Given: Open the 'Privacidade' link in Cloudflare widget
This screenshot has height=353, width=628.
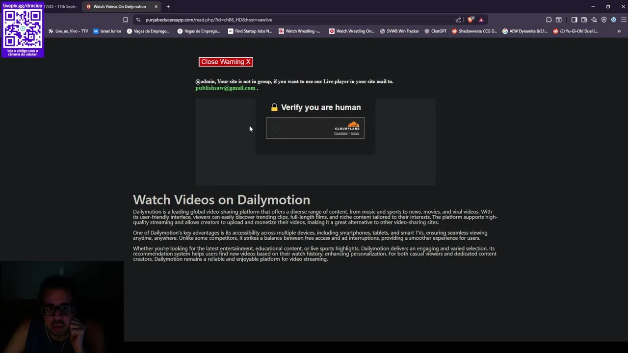Looking at the screenshot, I should [341, 133].
